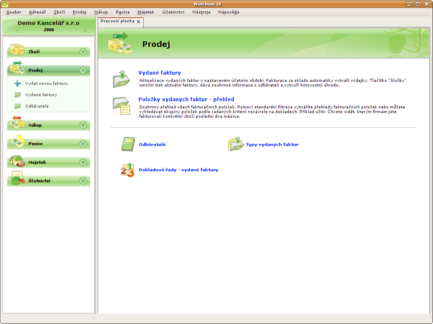Viewport: 433px width, 324px height.
Task: Open Položky vydaných faktur - přehled link
Action: [x=186, y=100]
